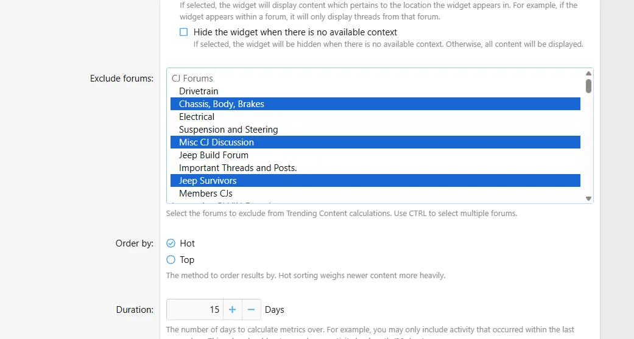634x339 pixels.
Task: Select Jeep Build Forum option
Action: [375, 155]
